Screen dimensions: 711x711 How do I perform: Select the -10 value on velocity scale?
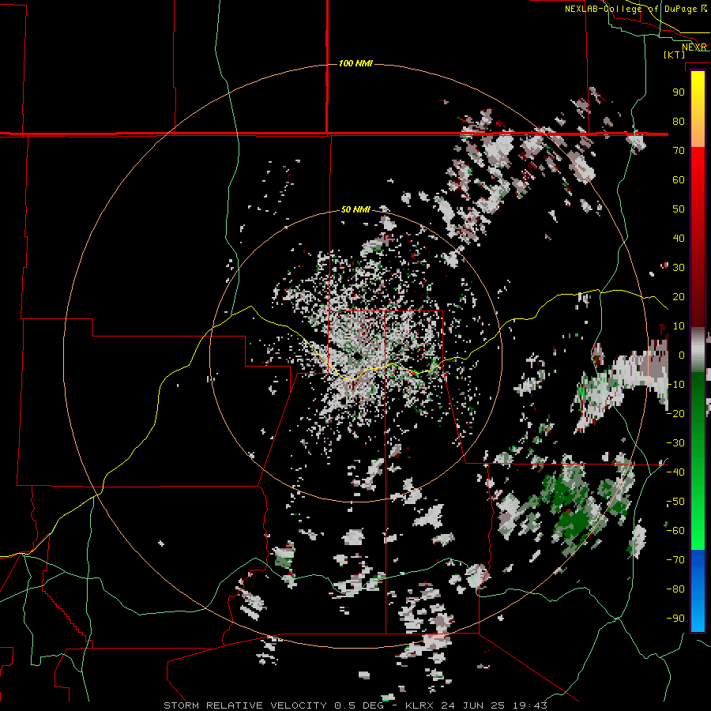675,385
